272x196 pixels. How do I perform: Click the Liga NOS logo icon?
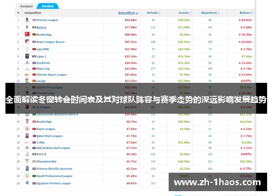pyautogui.click(x=27, y=49)
